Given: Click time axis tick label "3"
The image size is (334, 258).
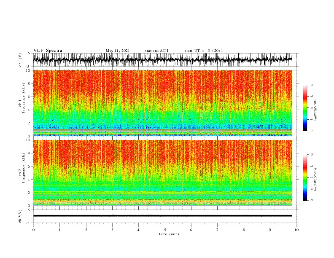Looking at the screenshot, I should (112, 230).
